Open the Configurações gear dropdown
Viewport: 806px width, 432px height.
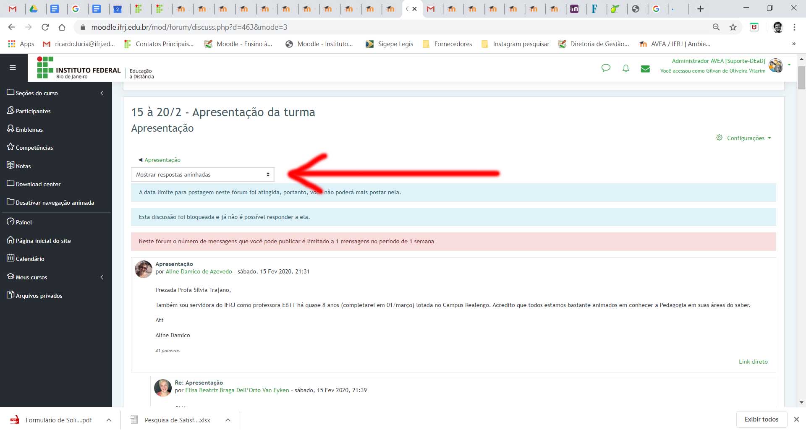[743, 138]
